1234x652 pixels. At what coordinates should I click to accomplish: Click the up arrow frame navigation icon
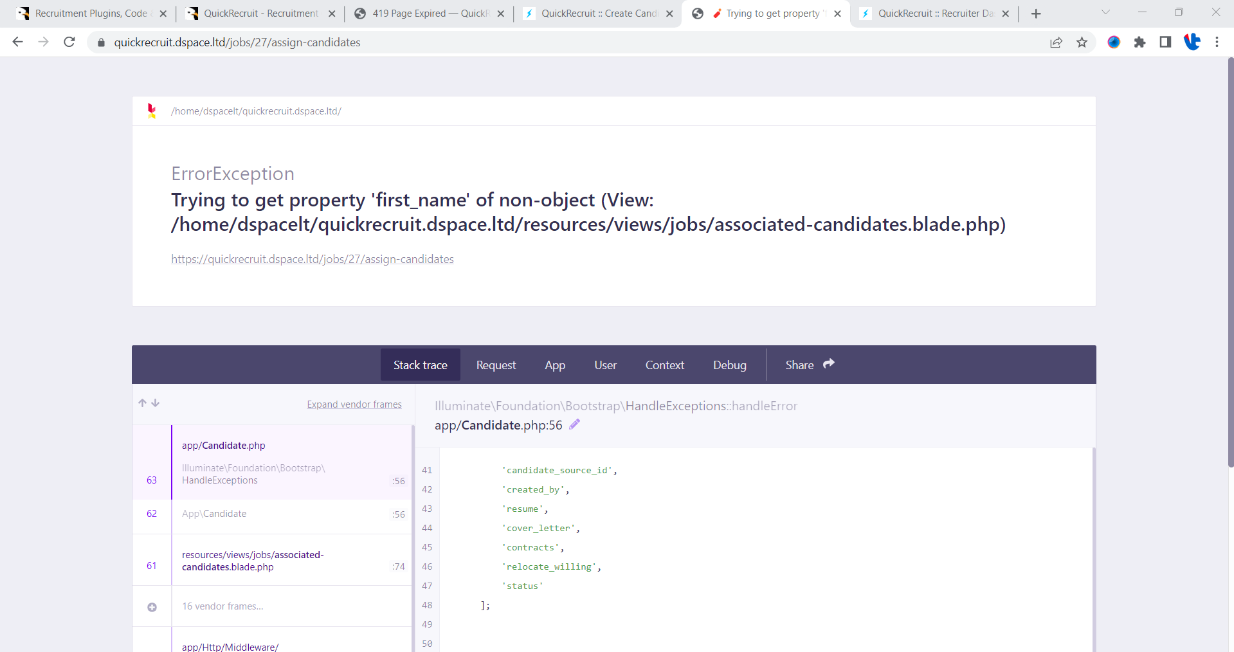tap(143, 403)
